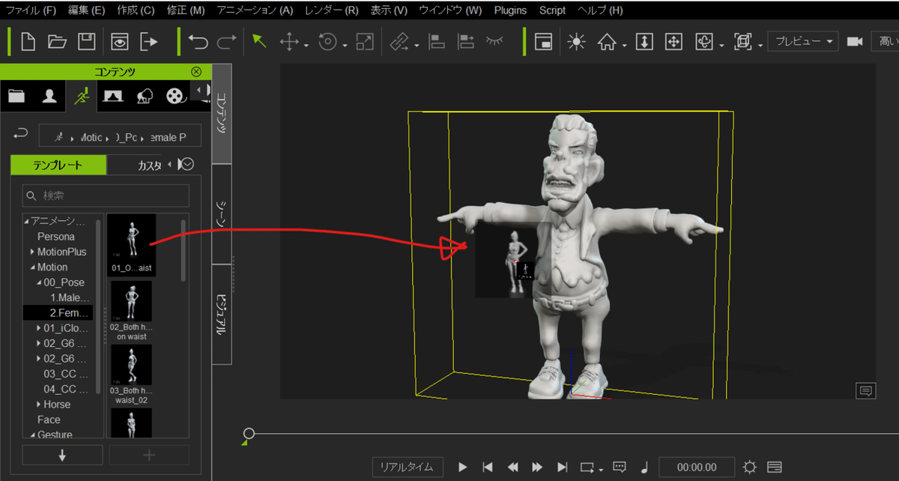Viewport: 899px width, 481px height.
Task: Click the sun light icon in the toolbar
Action: tap(576, 42)
